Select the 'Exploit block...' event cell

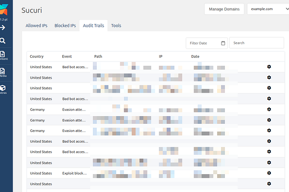point(75,173)
